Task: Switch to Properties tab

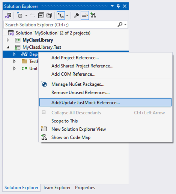Action: pos(85,188)
